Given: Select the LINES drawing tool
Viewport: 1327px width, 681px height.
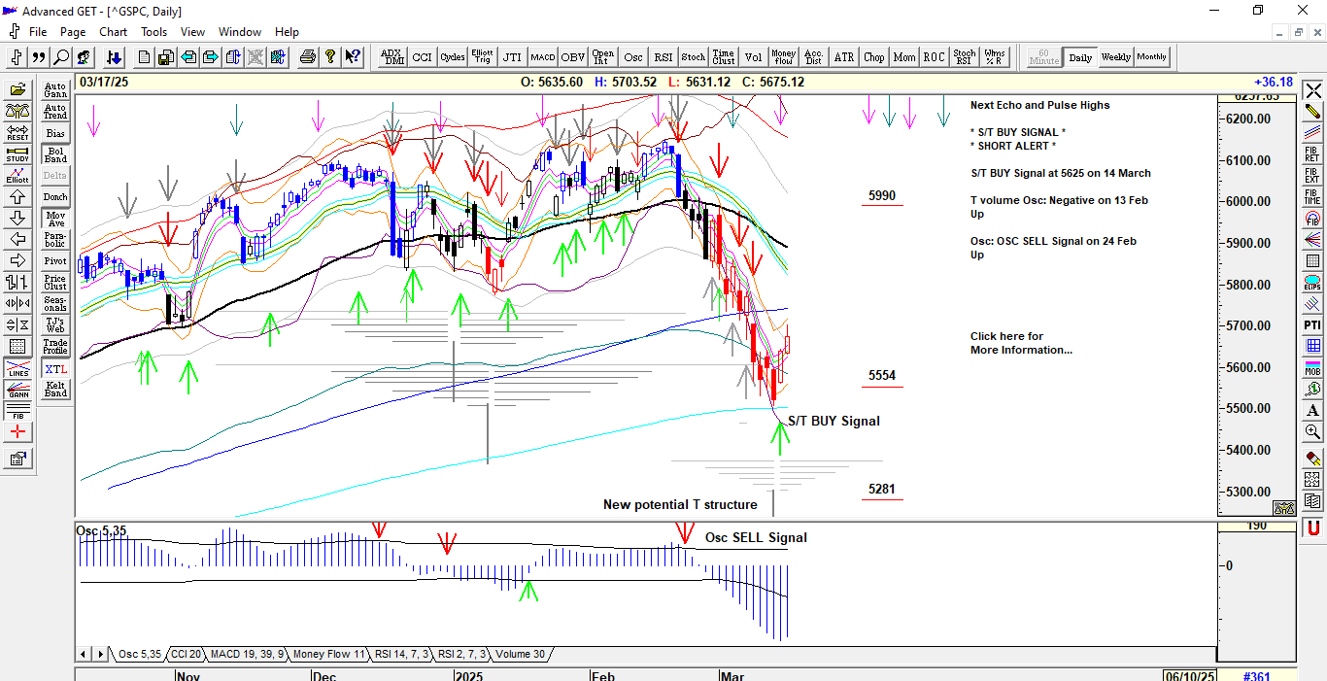Looking at the screenshot, I should click(x=17, y=368).
